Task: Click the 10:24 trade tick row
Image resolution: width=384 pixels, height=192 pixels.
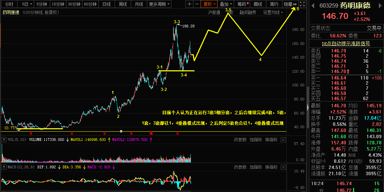Action: point(346,184)
